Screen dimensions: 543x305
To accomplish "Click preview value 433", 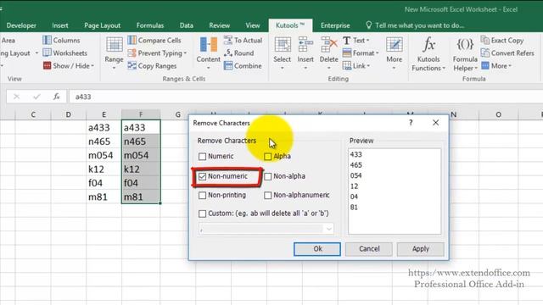I will [x=356, y=154].
